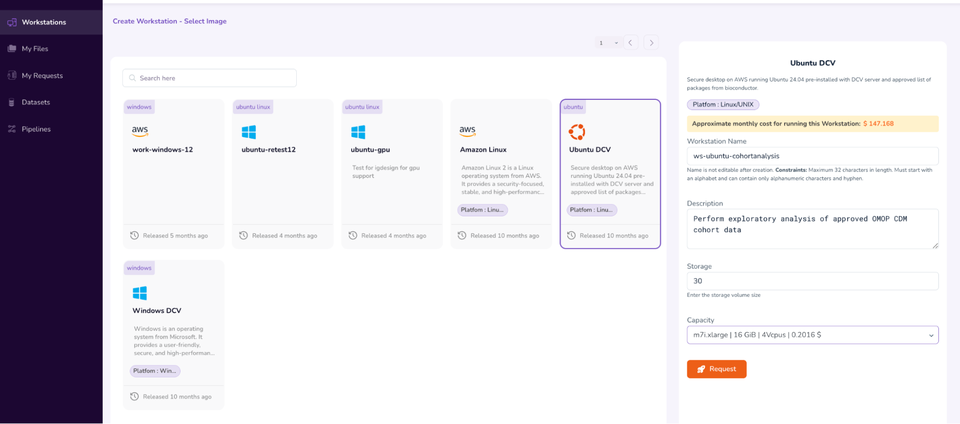Image resolution: width=960 pixels, height=424 pixels.
Task: Click the AWS logo on Amazon Linux card
Action: click(467, 131)
